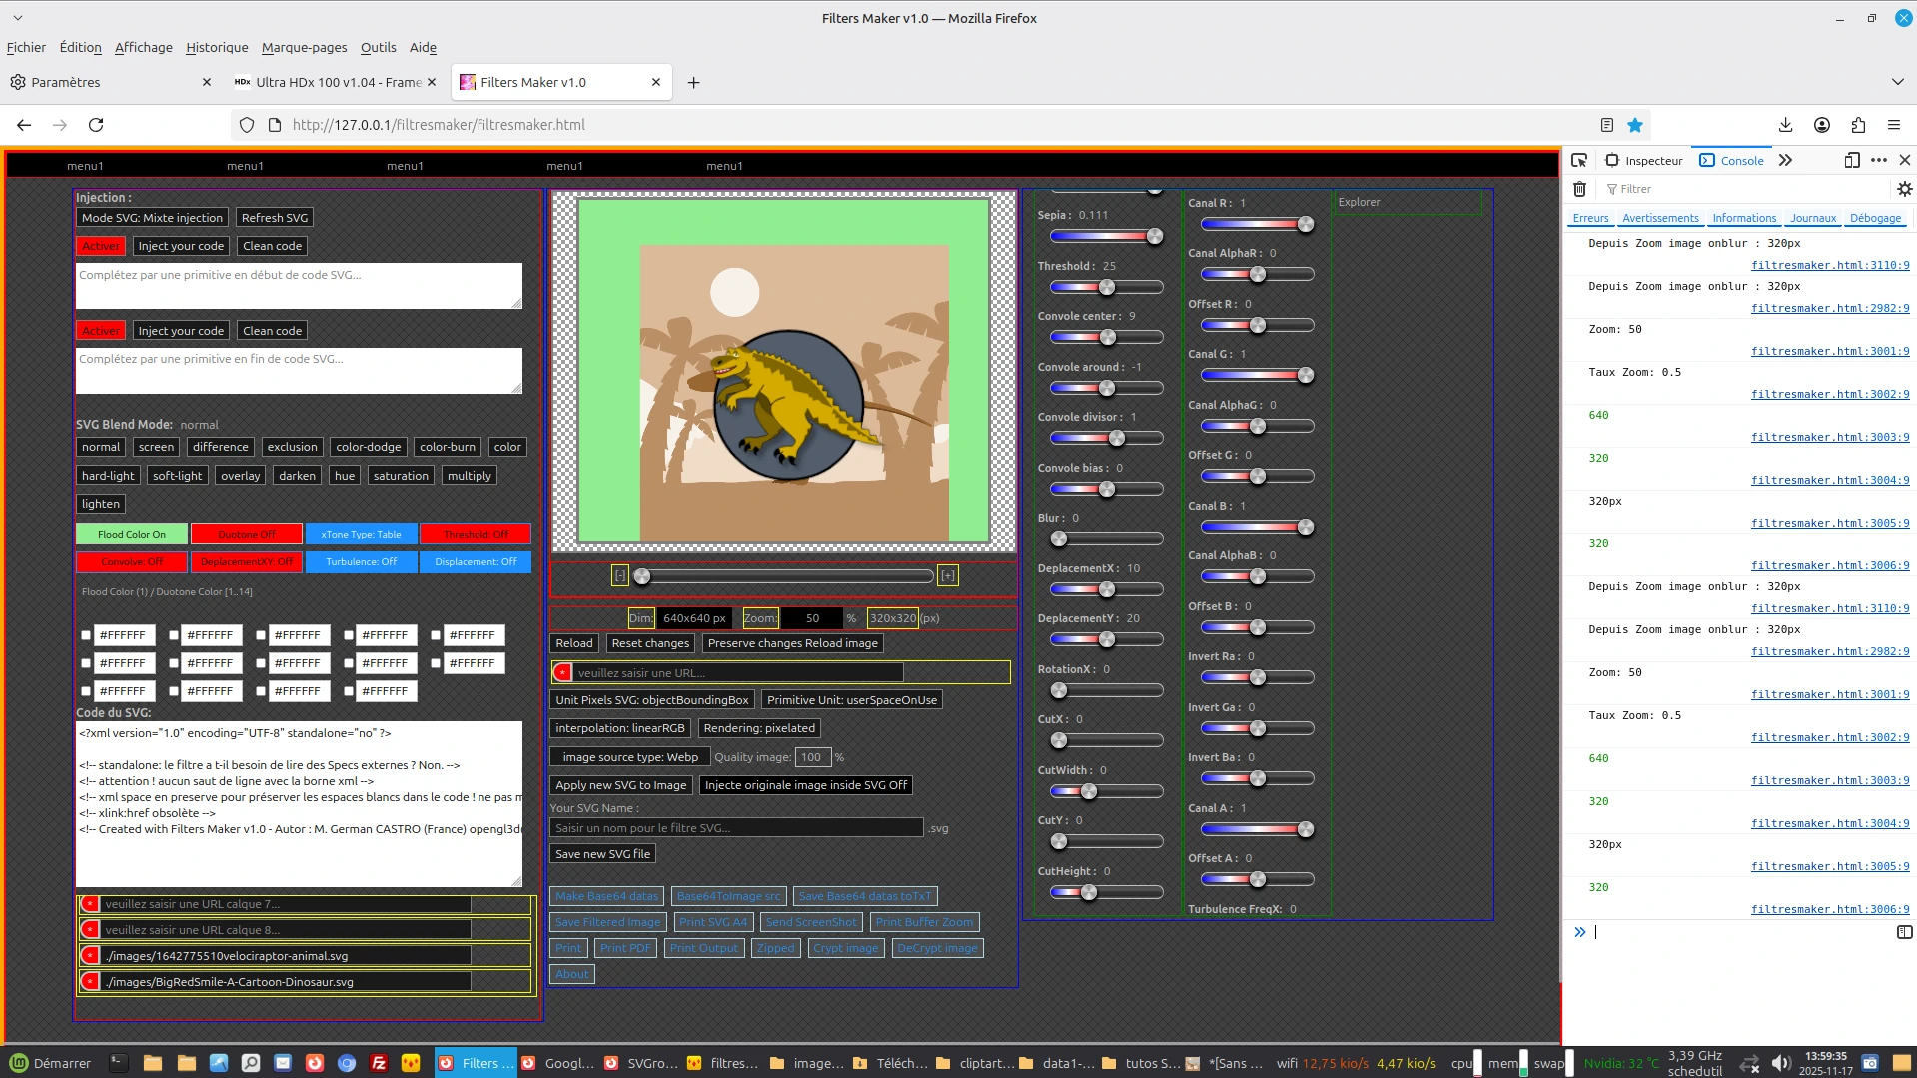Click the Print SVG A4 button
Image resolution: width=1917 pixels, height=1078 pixels.
(713, 922)
